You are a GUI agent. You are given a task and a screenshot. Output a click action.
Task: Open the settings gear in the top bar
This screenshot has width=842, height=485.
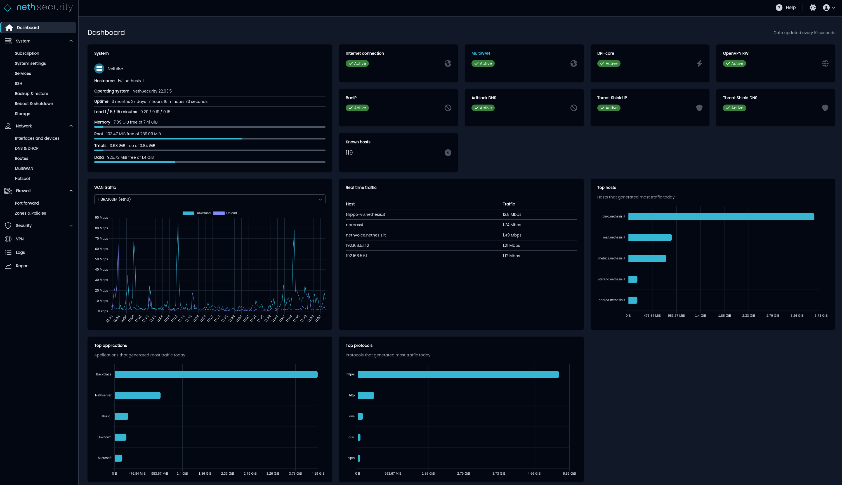(813, 7)
